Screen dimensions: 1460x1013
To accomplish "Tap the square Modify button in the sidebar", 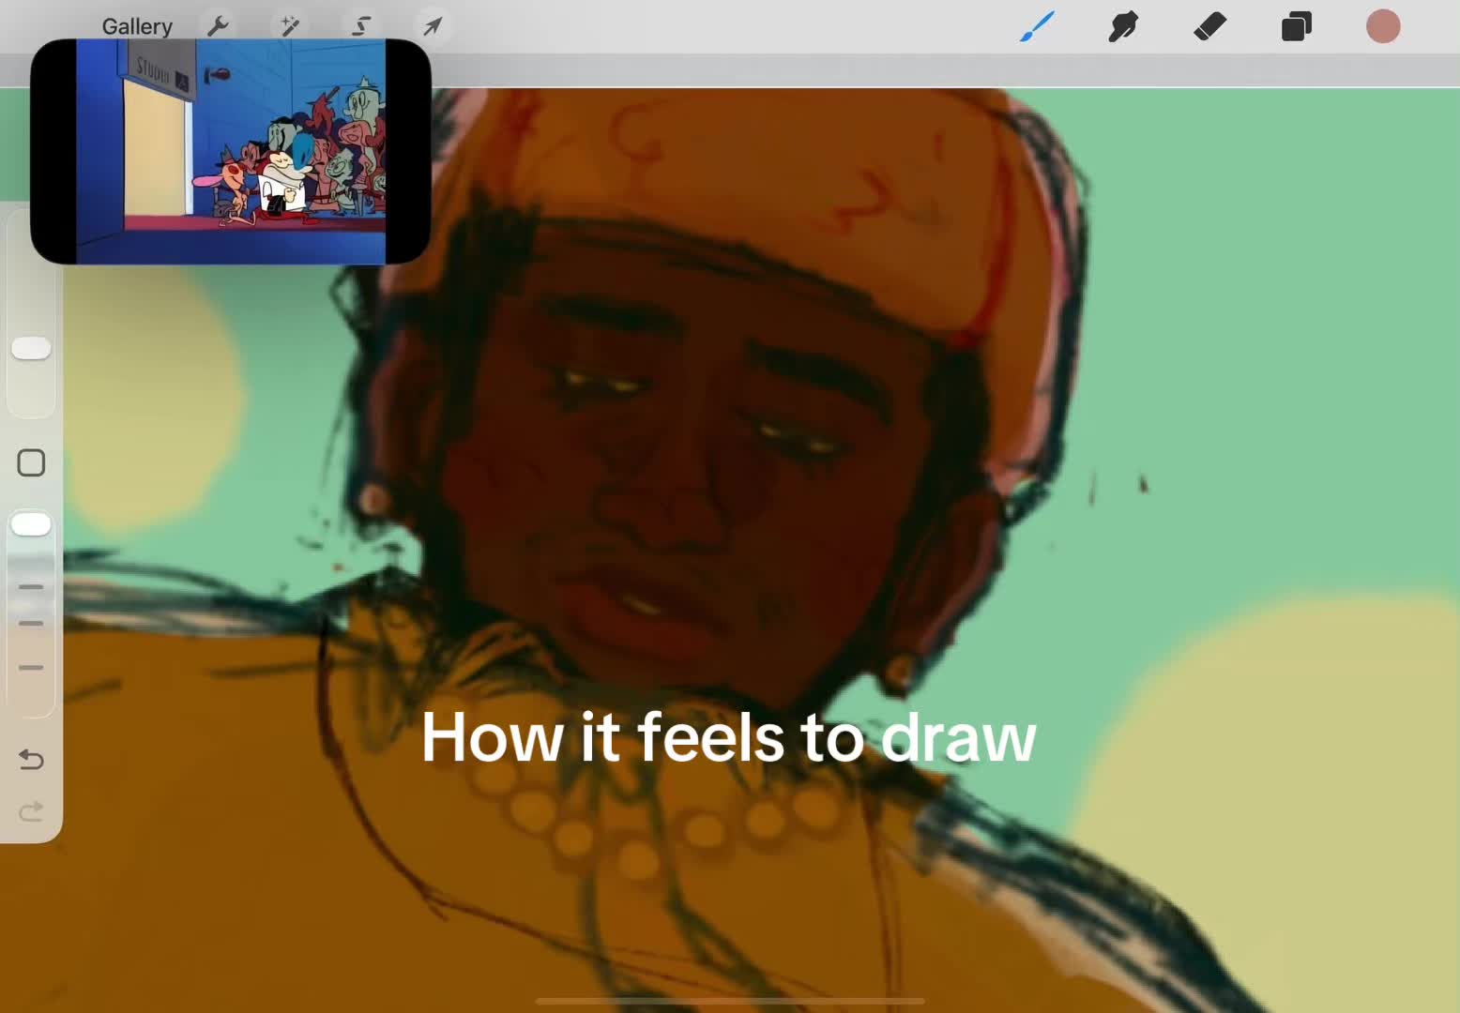I will pyautogui.click(x=31, y=462).
